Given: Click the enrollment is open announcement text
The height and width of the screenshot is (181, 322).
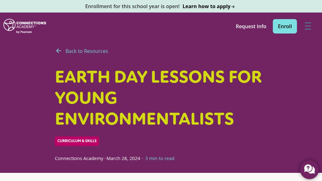Looking at the screenshot, I should tap(132, 6).
